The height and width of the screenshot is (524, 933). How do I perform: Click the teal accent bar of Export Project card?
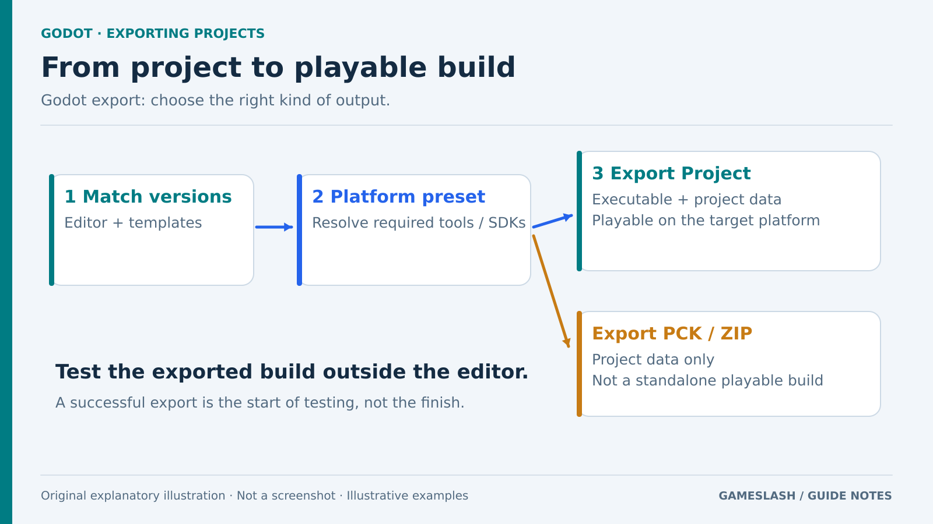click(580, 211)
